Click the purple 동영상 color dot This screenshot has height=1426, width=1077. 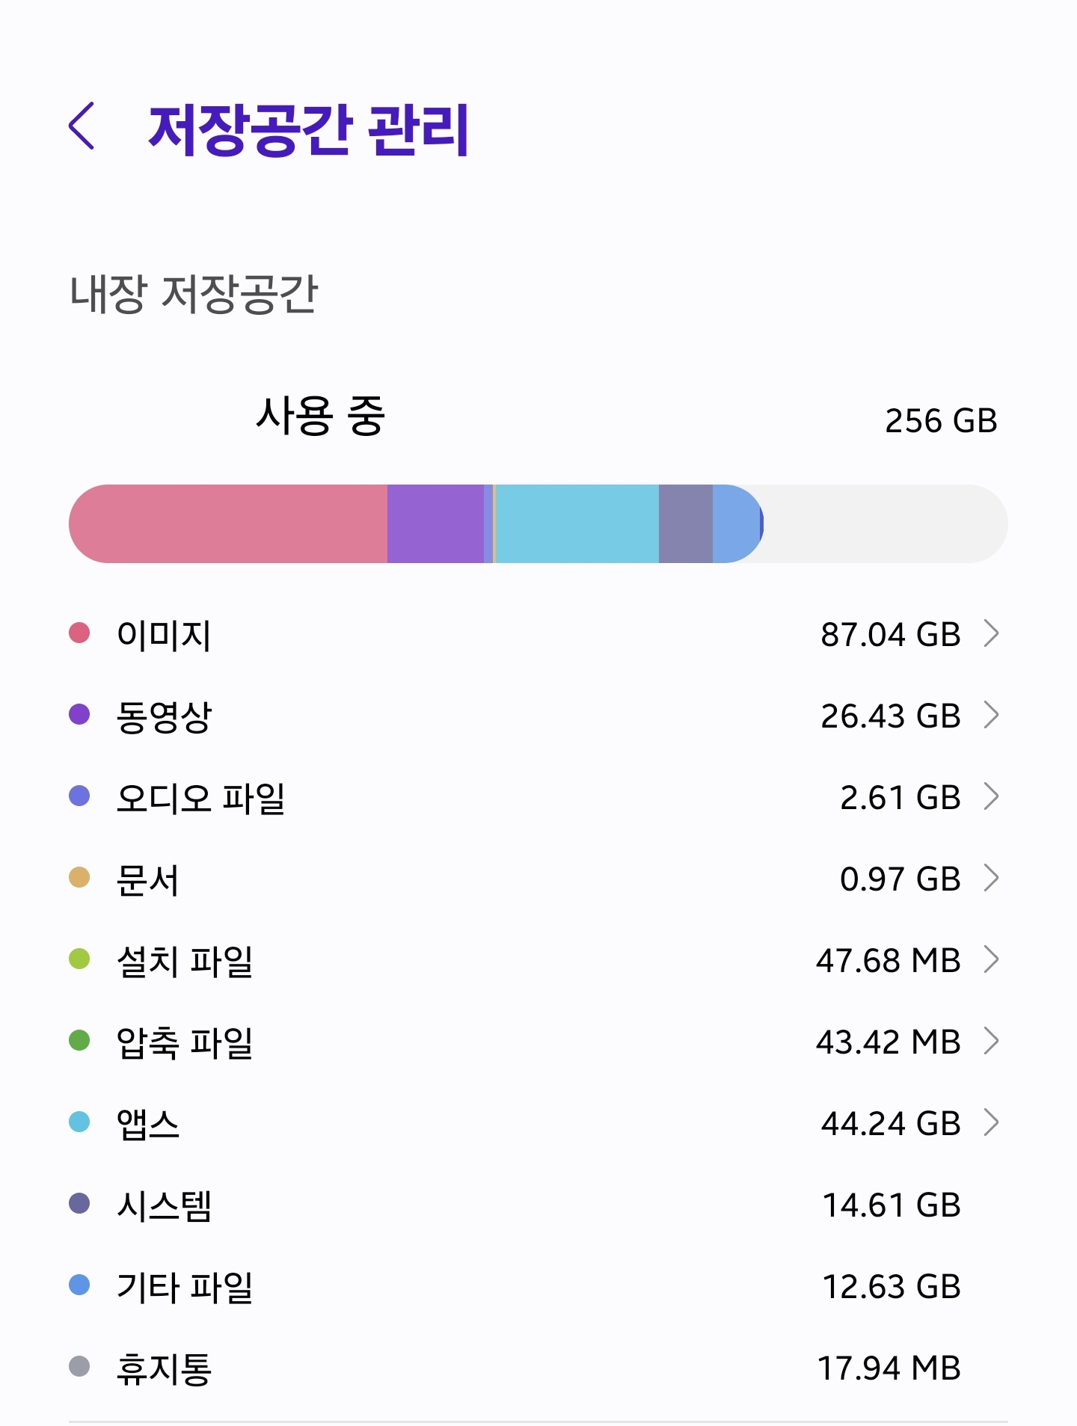click(x=79, y=714)
